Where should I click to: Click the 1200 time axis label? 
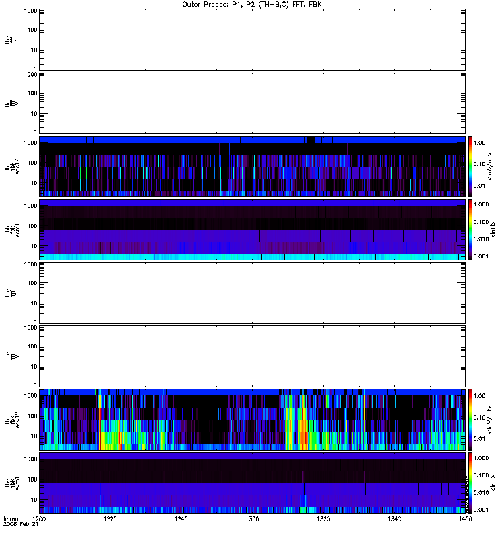tap(40, 521)
